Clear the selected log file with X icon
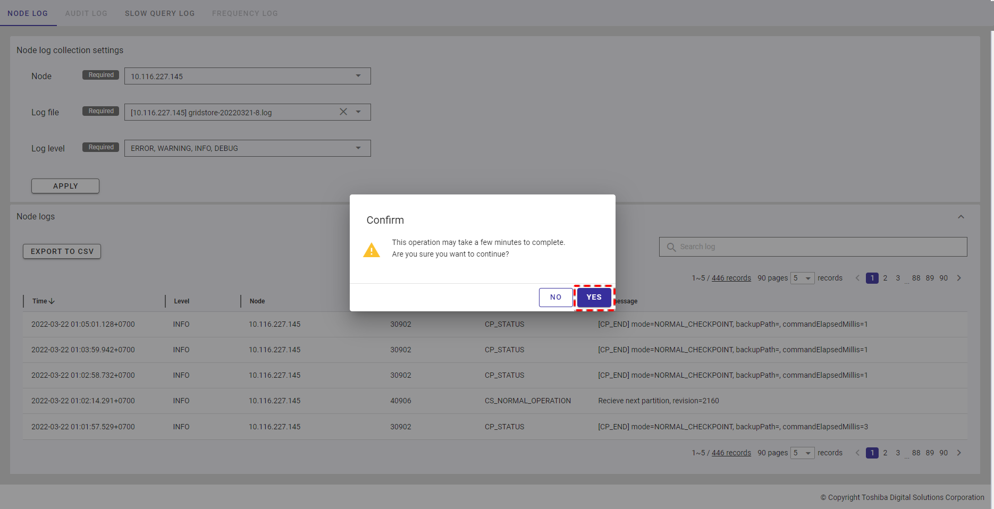Viewport: 994px width, 509px height. tap(343, 112)
